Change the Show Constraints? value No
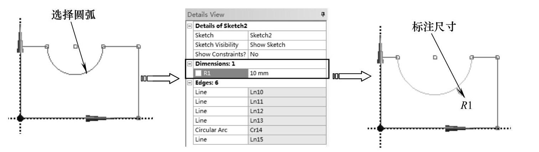The width and height of the screenshot is (539, 152). (286, 54)
